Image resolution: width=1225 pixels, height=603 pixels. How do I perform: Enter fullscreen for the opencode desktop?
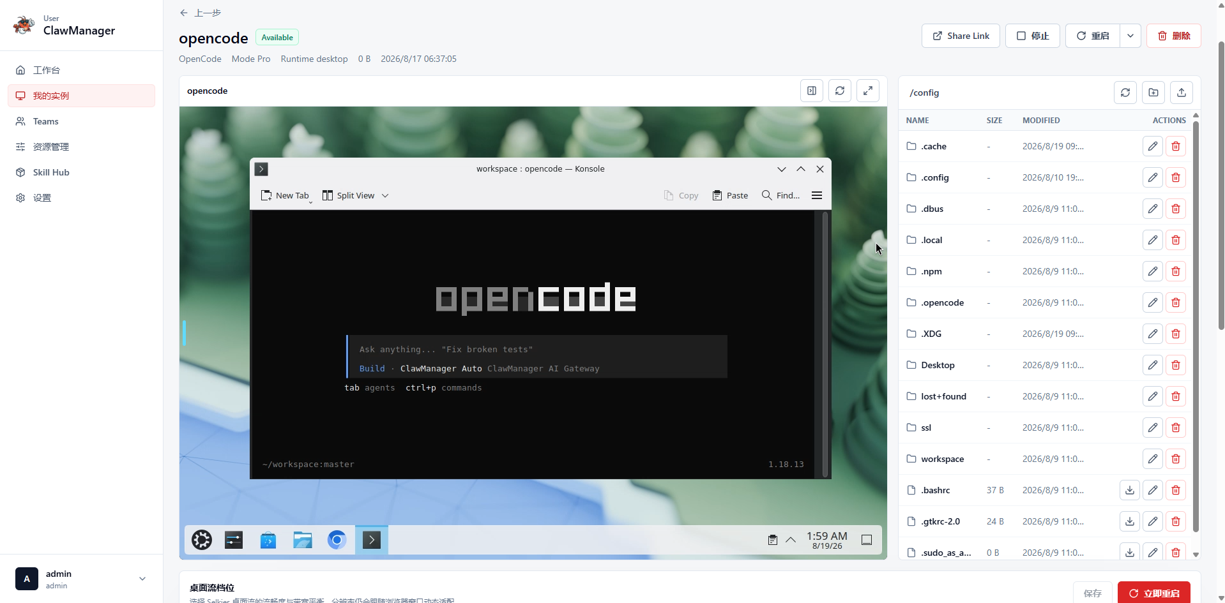(868, 91)
